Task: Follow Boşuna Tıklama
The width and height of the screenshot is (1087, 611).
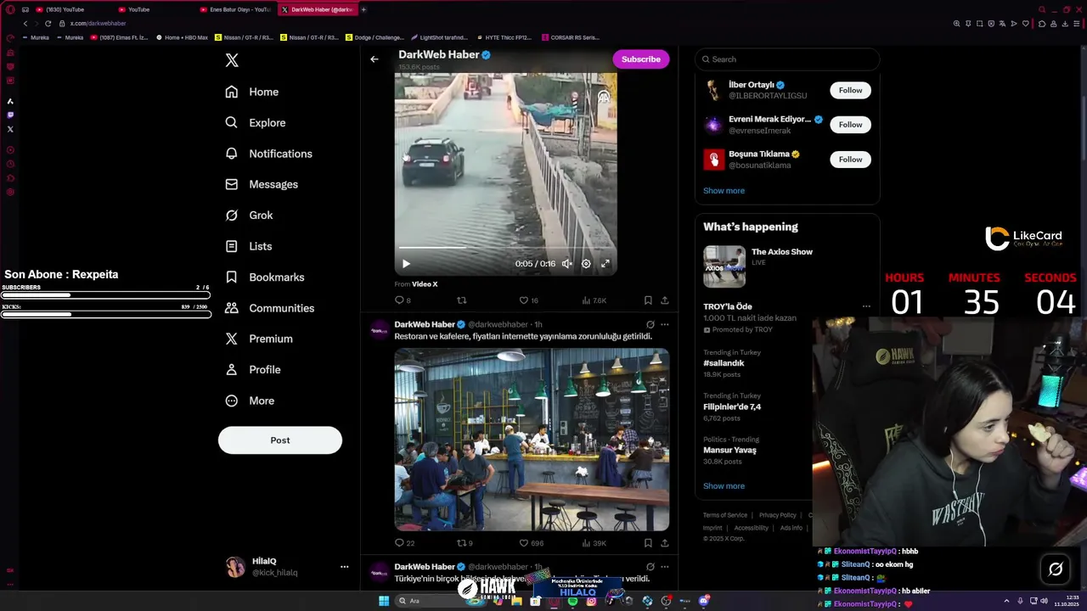Action: coord(850,160)
